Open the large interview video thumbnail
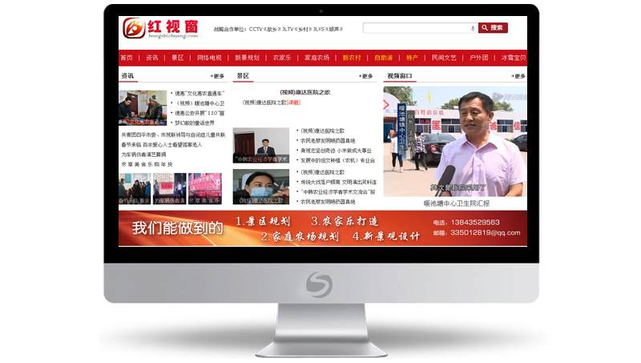 454,140
